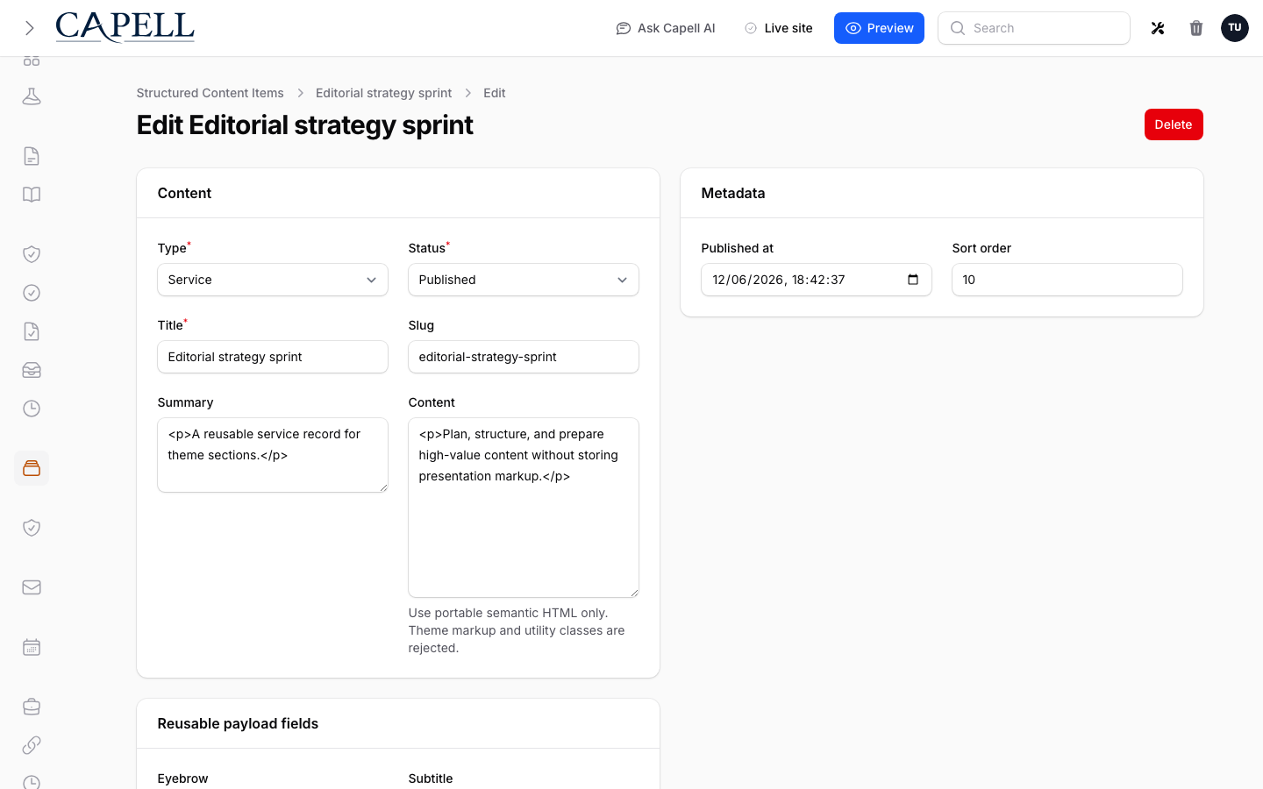Click the chat bubble icon beside Ask Capell AI
Image resolution: width=1263 pixels, height=789 pixels.
point(624,28)
